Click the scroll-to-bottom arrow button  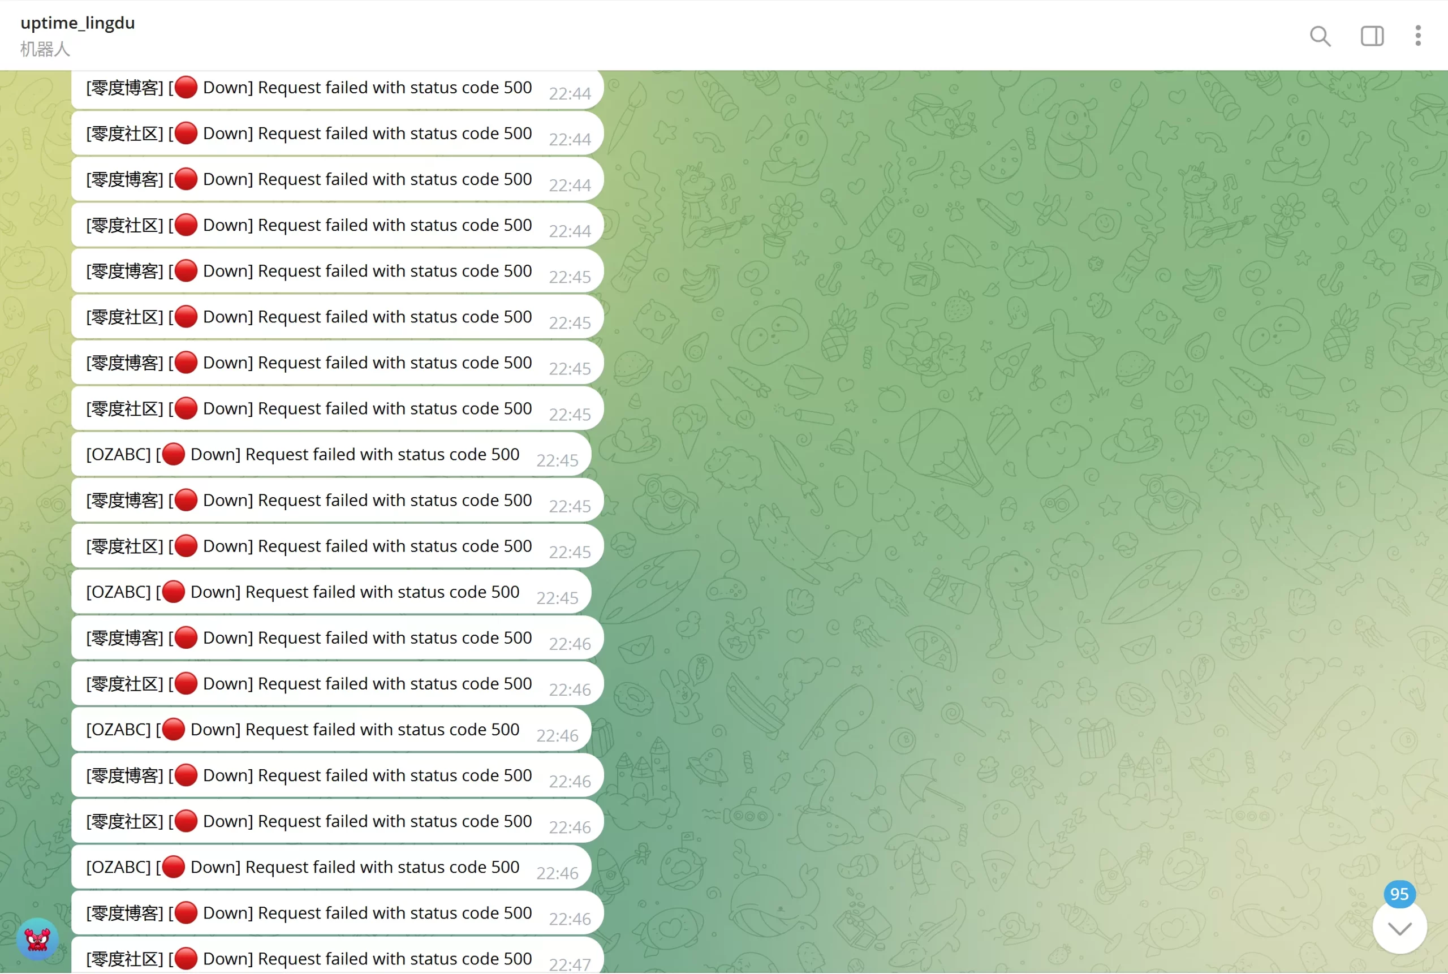[1399, 929]
